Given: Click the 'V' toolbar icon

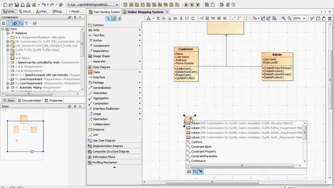Looking at the screenshot, I should tap(198, 5).
